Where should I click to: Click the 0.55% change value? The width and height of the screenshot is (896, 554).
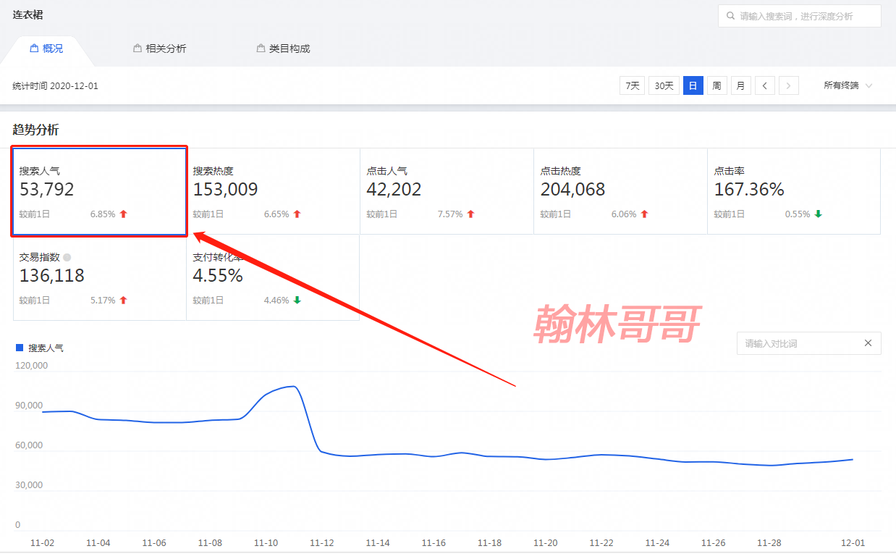click(x=798, y=214)
